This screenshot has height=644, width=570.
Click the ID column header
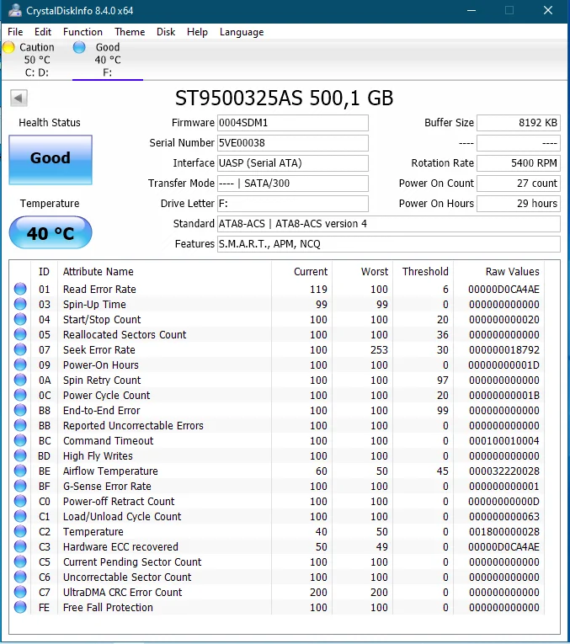click(x=44, y=271)
